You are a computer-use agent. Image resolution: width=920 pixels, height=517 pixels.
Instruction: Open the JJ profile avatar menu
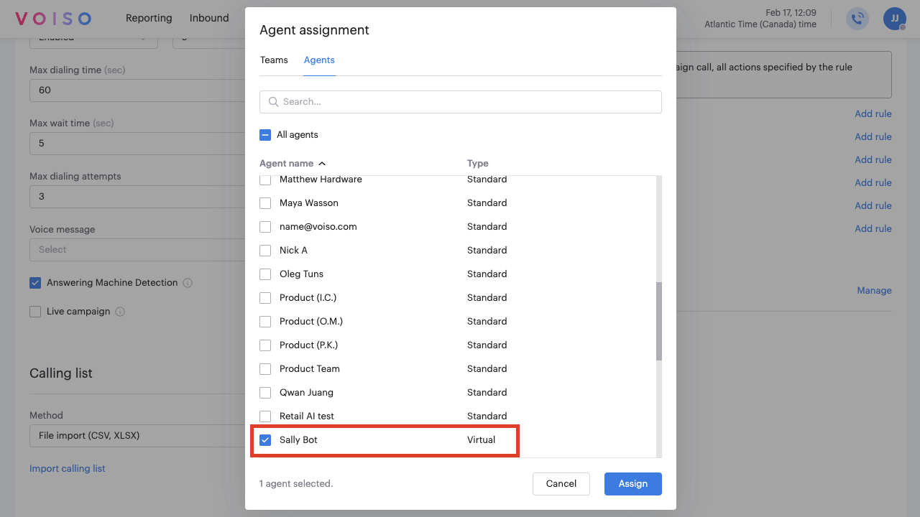pyautogui.click(x=893, y=19)
